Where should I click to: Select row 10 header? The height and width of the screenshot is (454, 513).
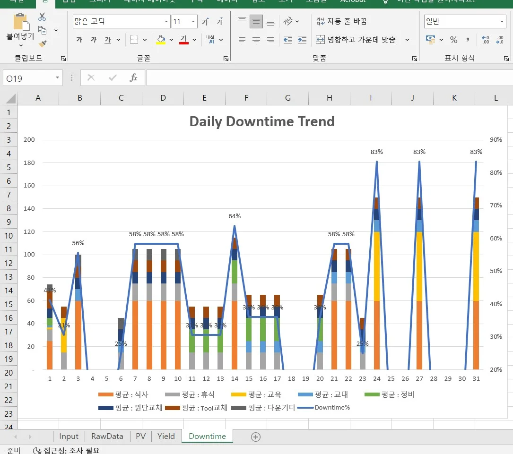[9, 236]
